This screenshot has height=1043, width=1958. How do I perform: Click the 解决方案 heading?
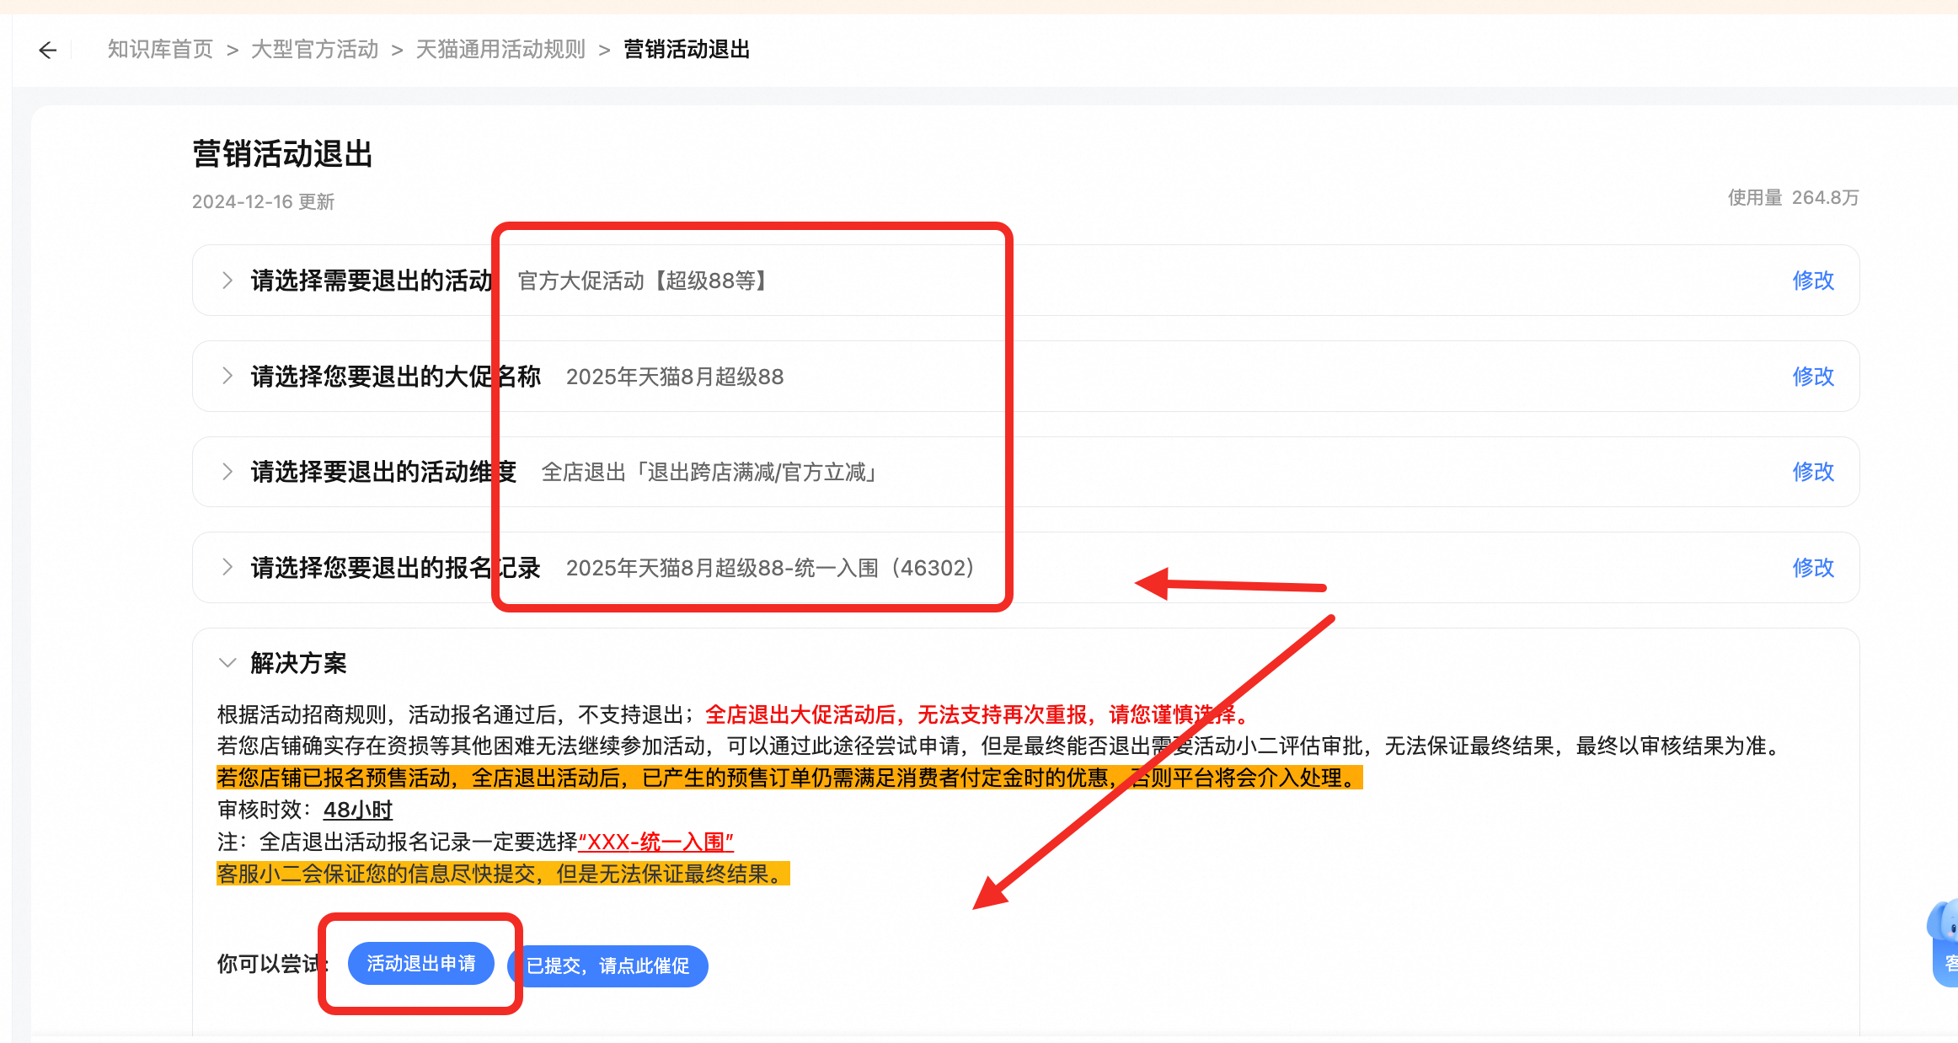[x=298, y=663]
